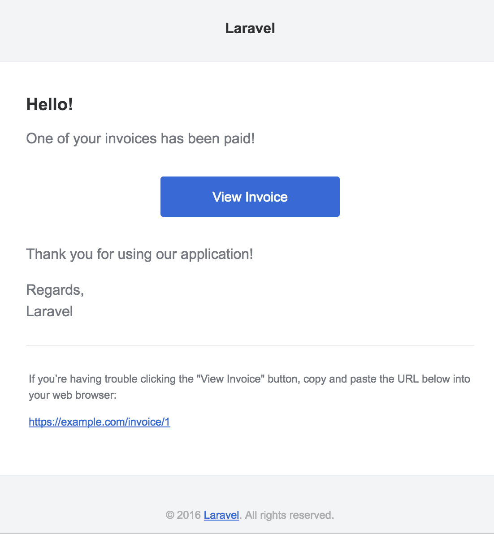
Task: Select the Thank you message text
Action: [139, 254]
